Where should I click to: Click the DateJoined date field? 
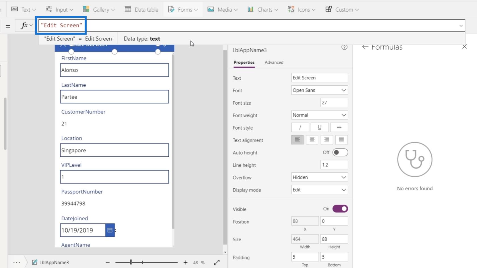pyautogui.click(x=83, y=230)
